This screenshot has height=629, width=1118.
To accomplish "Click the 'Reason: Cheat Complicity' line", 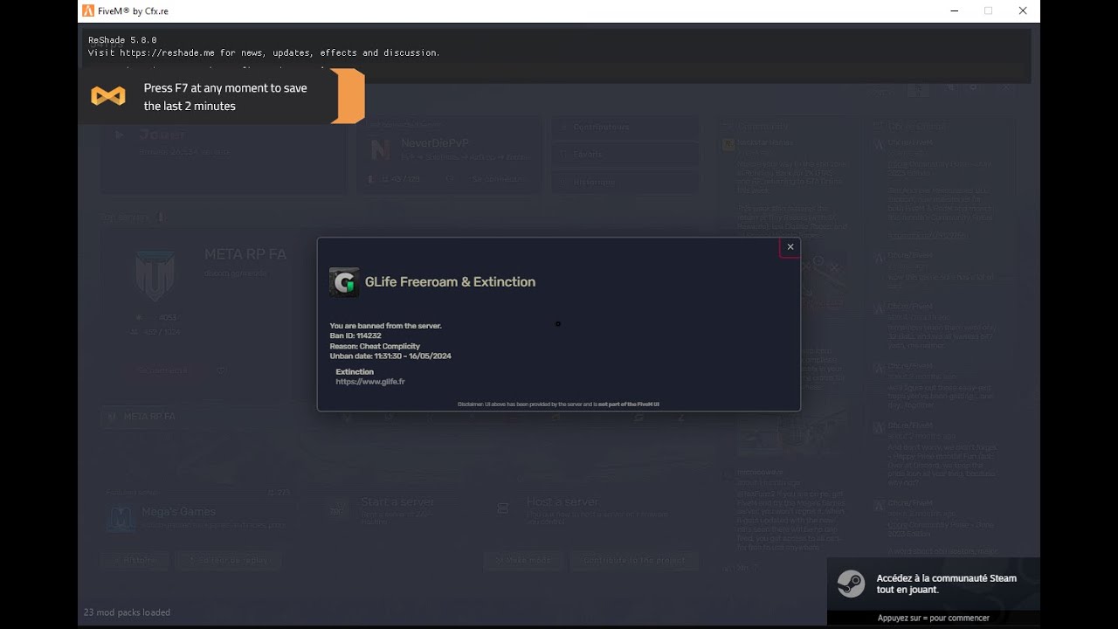I will [x=375, y=346].
